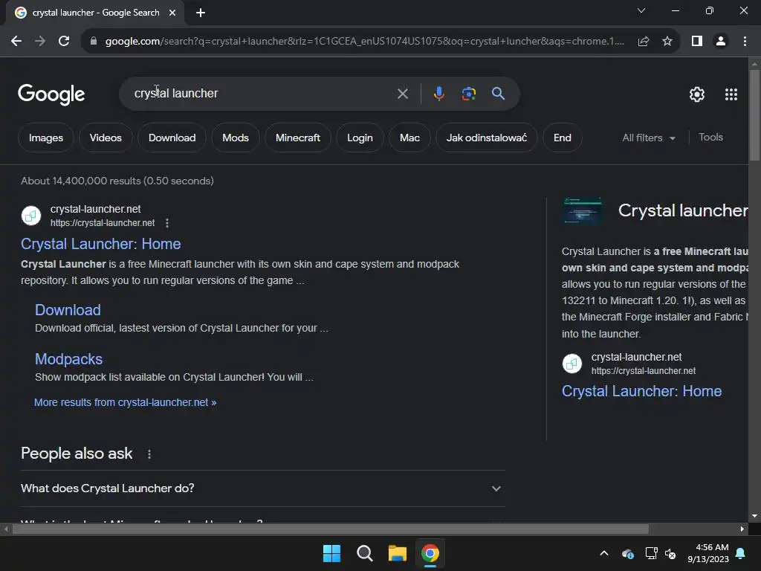Click crystal-launcher.net favicon in first result

pos(31,216)
